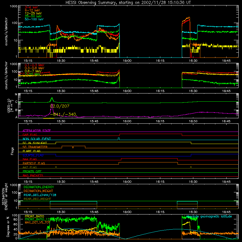This screenshot has height=242, width=242.
Task: Select the 'SAA_FLAG' flag label
Action: [x=30, y=159]
